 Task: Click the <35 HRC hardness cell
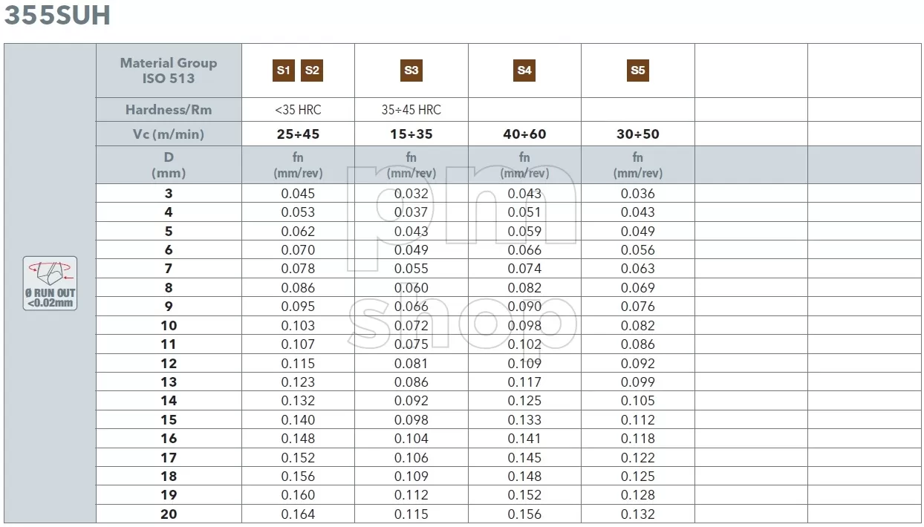click(x=298, y=110)
